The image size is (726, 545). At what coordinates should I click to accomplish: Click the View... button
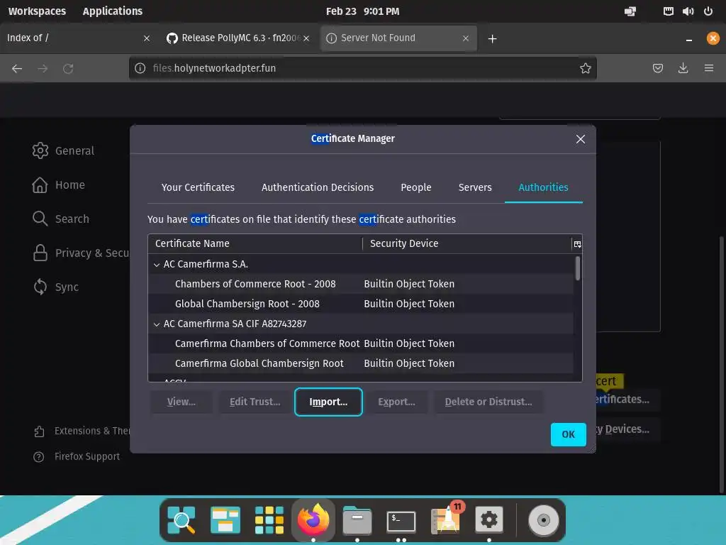181,402
